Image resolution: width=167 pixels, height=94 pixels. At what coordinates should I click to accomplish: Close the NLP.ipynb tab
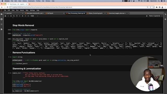(64, 13)
